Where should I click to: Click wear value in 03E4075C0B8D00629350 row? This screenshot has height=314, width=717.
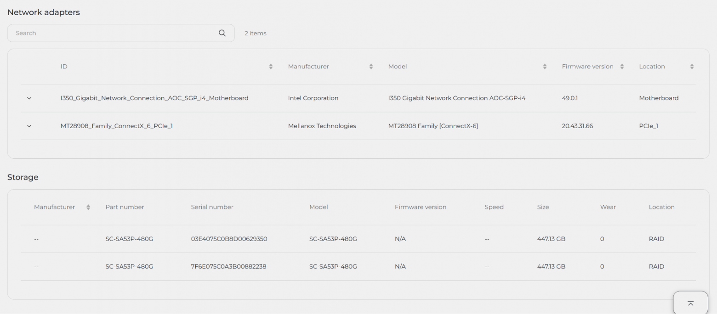pyautogui.click(x=602, y=239)
